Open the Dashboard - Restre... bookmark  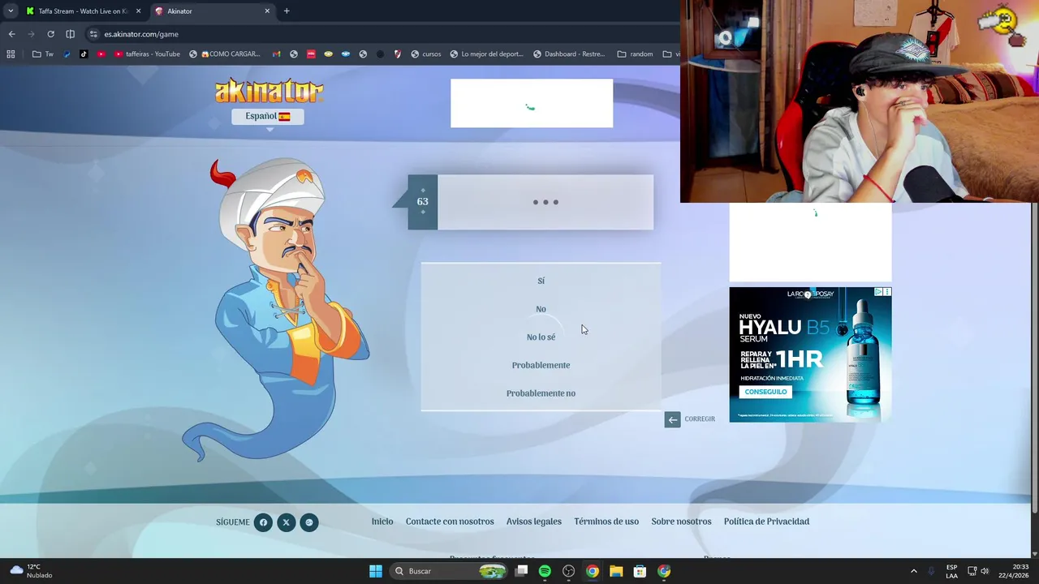pyautogui.click(x=569, y=54)
